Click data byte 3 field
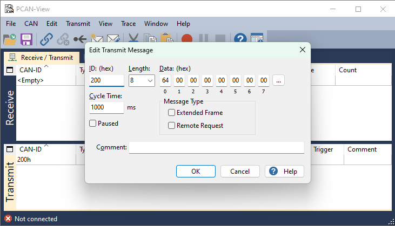 (207, 80)
